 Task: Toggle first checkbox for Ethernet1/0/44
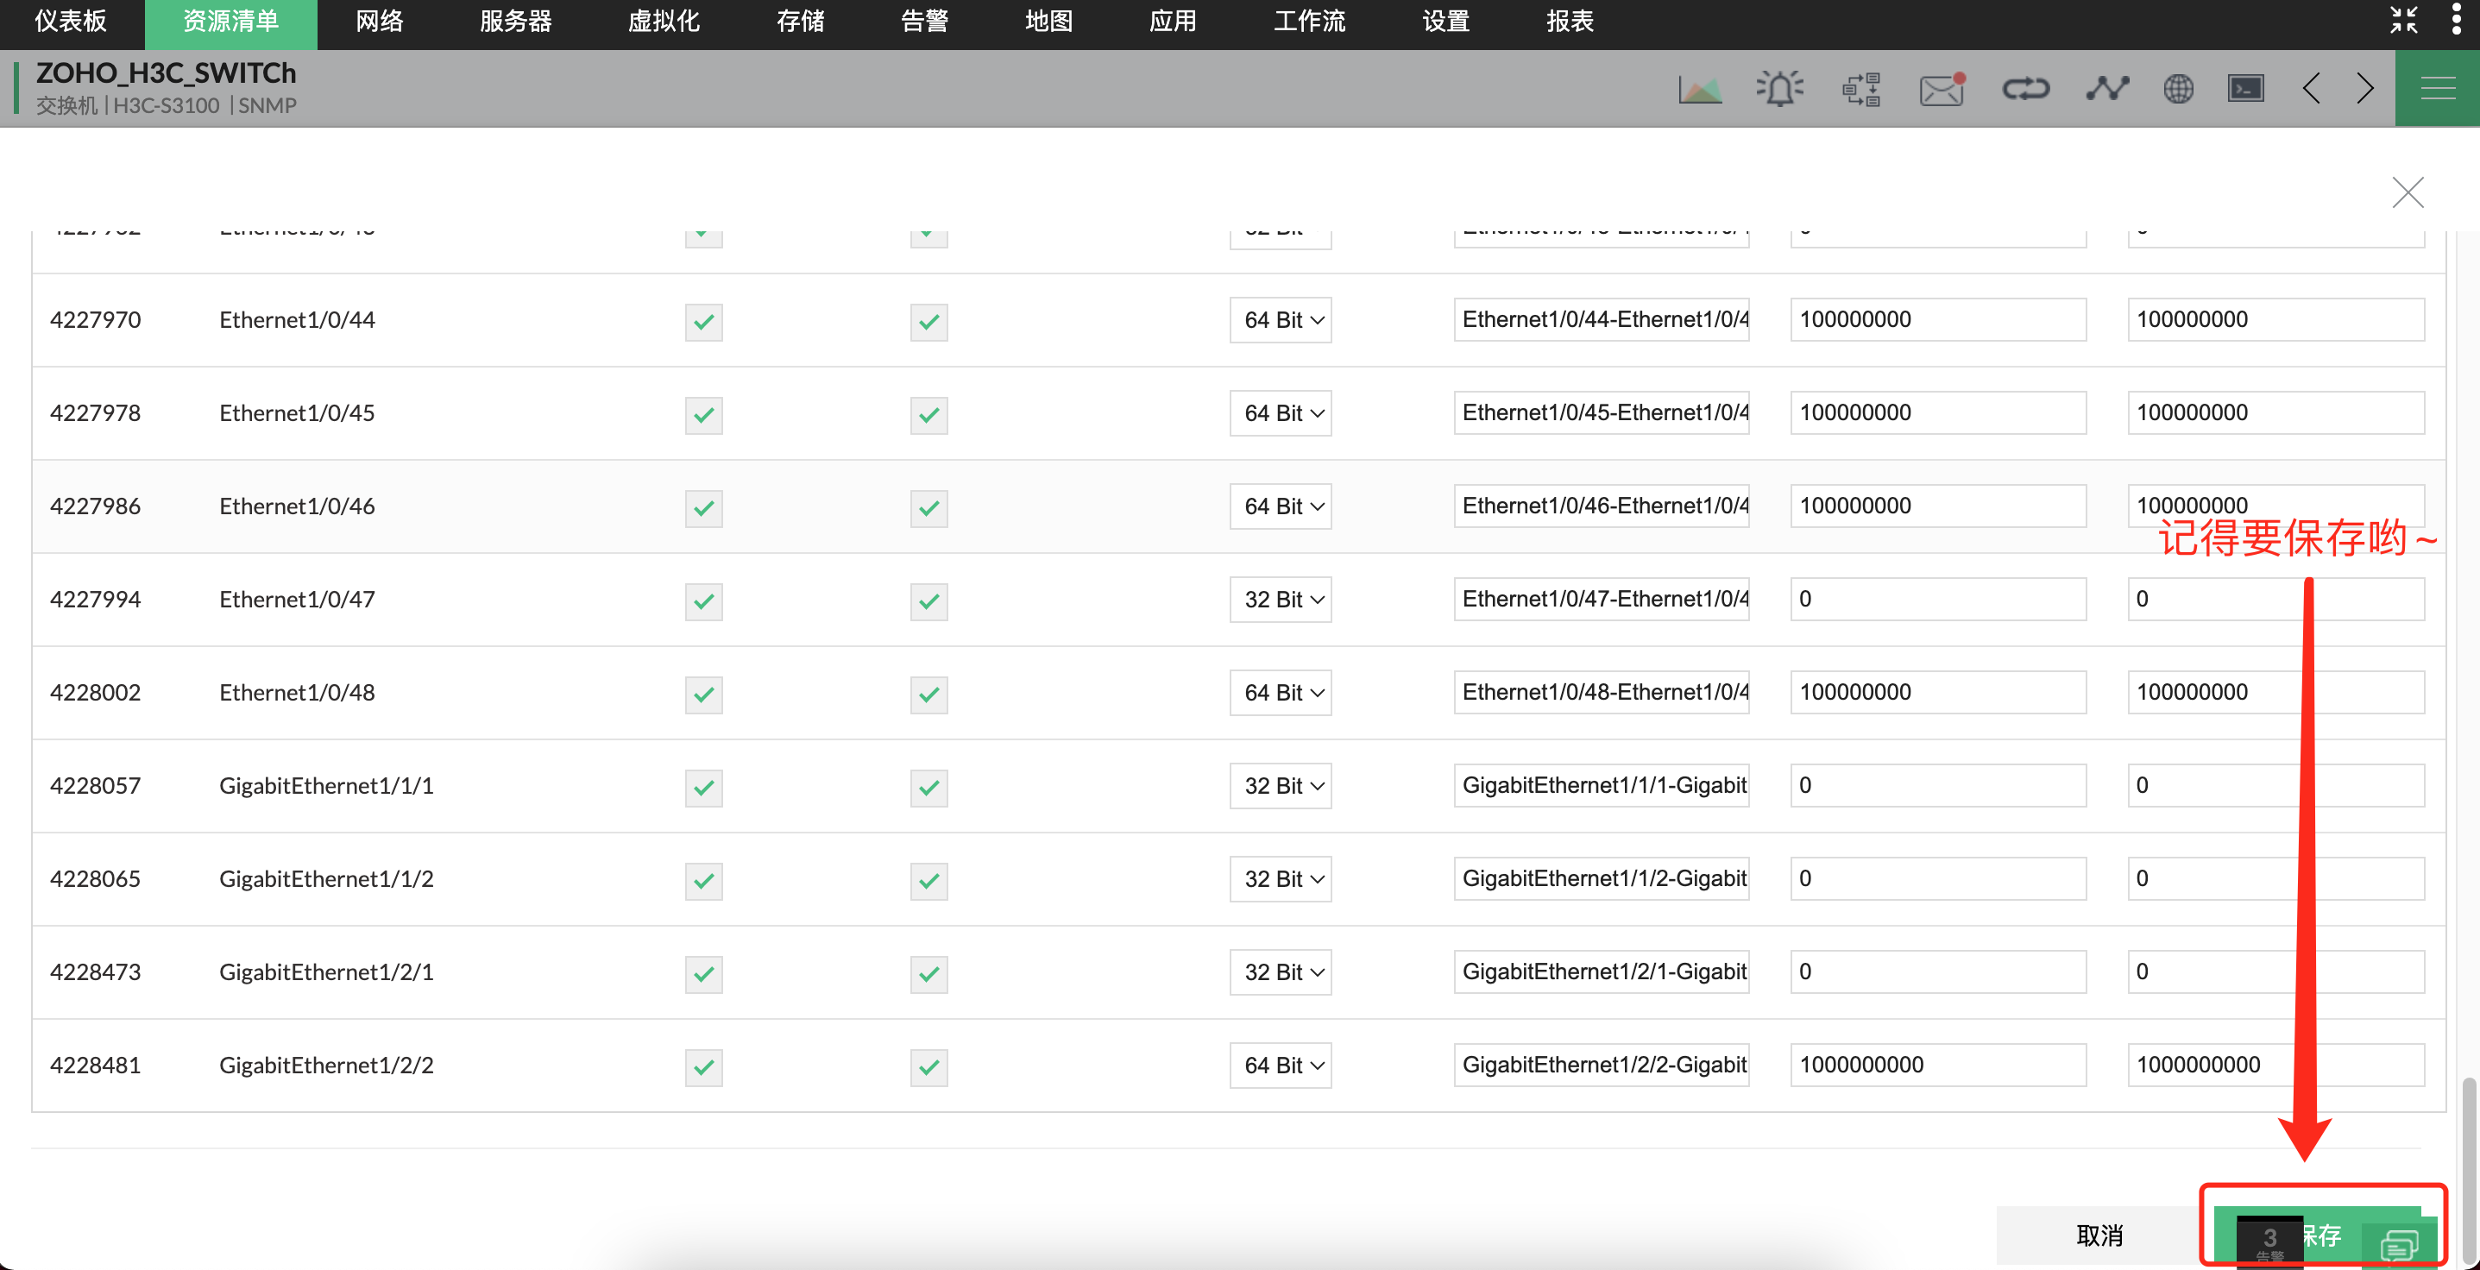tap(704, 321)
